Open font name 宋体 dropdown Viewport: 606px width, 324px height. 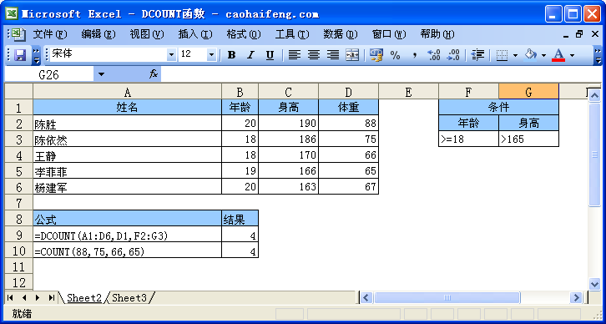pos(172,55)
